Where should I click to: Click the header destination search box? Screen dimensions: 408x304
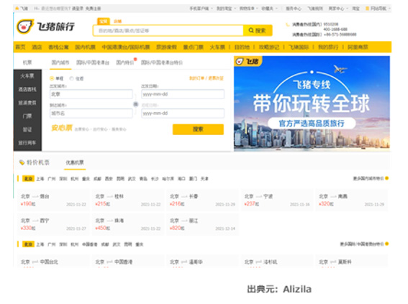click(168, 30)
